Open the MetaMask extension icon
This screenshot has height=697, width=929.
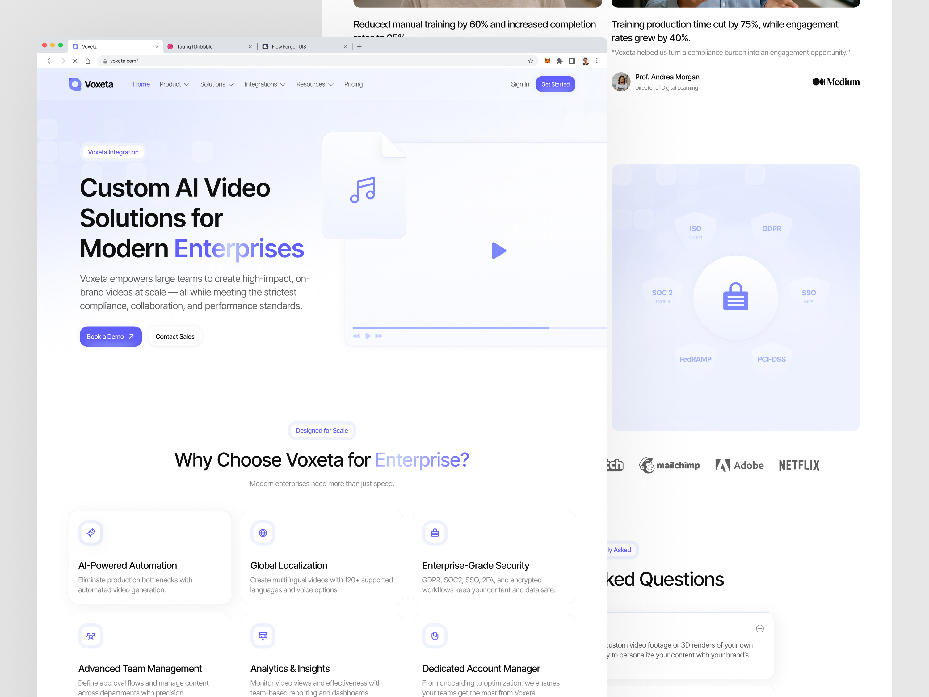547,61
